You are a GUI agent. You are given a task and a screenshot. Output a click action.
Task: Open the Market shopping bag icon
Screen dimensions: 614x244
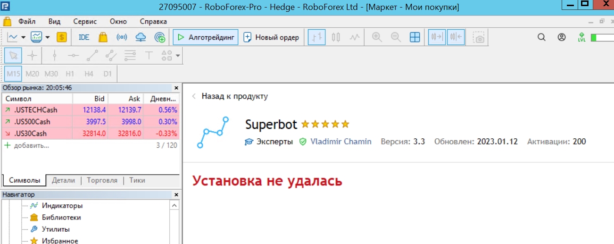click(x=103, y=37)
